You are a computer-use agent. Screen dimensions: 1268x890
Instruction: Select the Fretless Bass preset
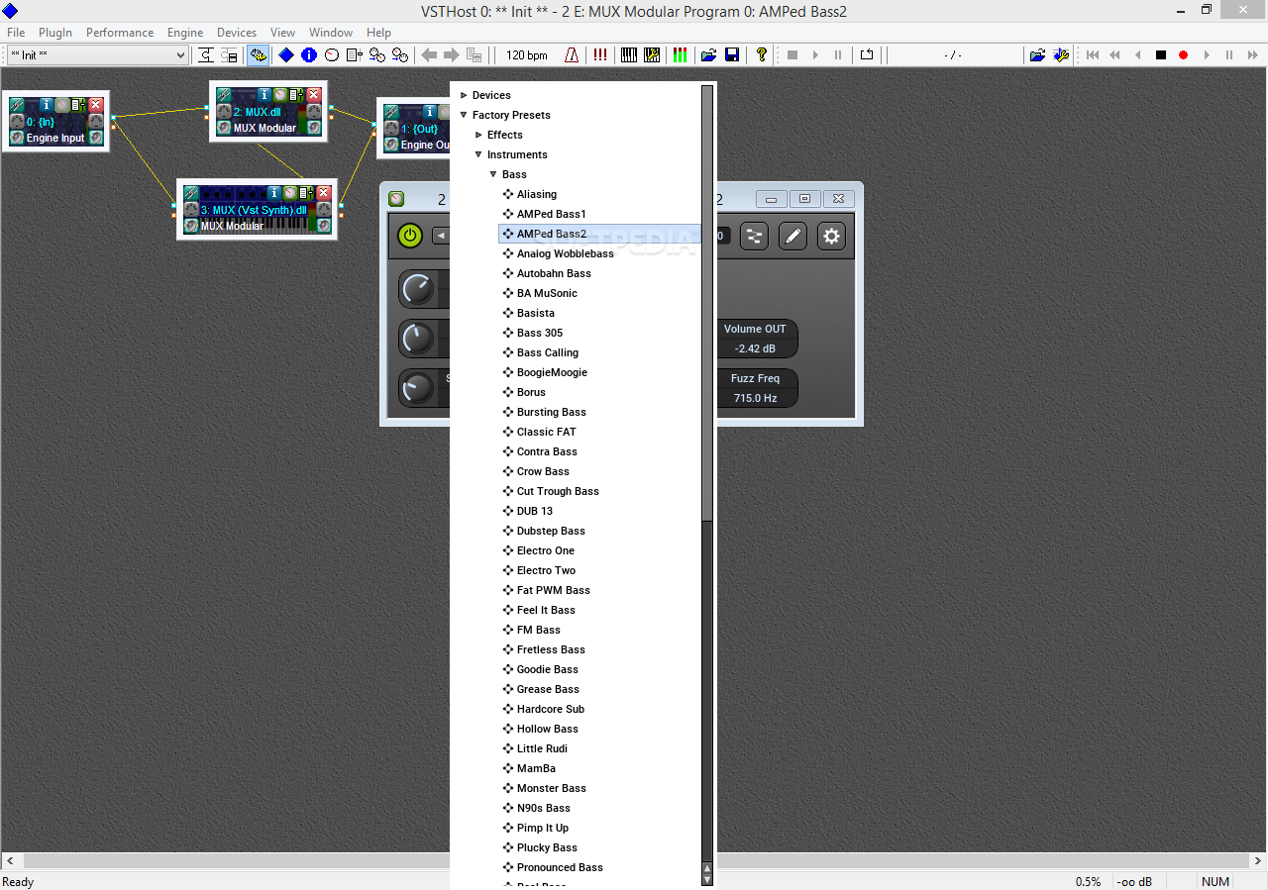(551, 649)
